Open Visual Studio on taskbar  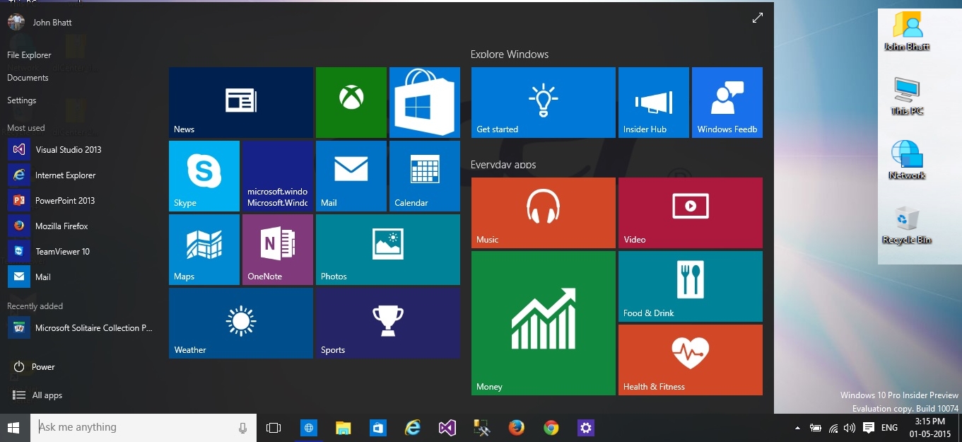(x=447, y=428)
